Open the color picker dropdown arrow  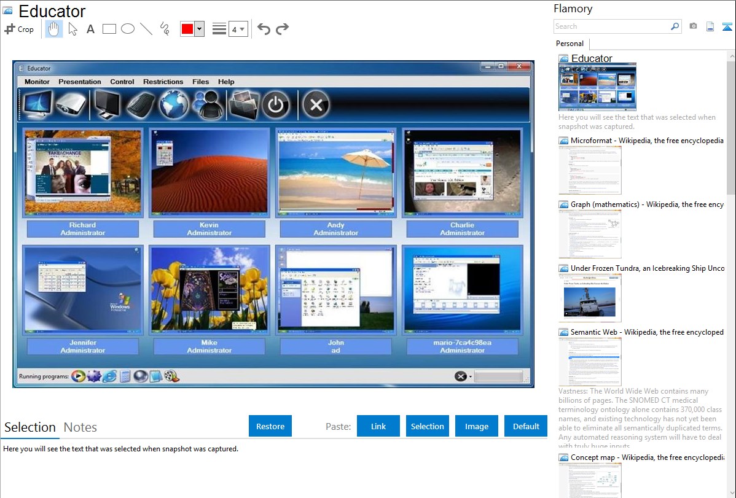[x=199, y=29]
